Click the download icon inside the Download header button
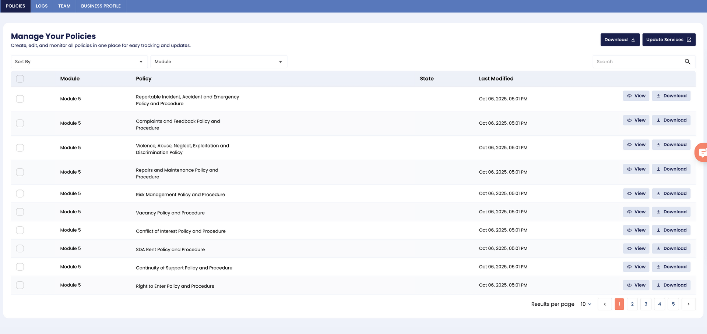This screenshot has height=334, width=707. (x=633, y=39)
